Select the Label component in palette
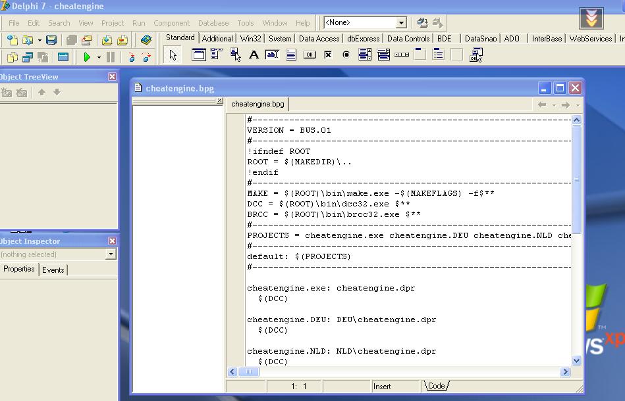This screenshot has width=625, height=401. click(x=254, y=55)
